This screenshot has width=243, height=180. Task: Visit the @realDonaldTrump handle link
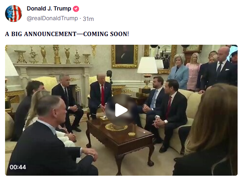coord(52,18)
